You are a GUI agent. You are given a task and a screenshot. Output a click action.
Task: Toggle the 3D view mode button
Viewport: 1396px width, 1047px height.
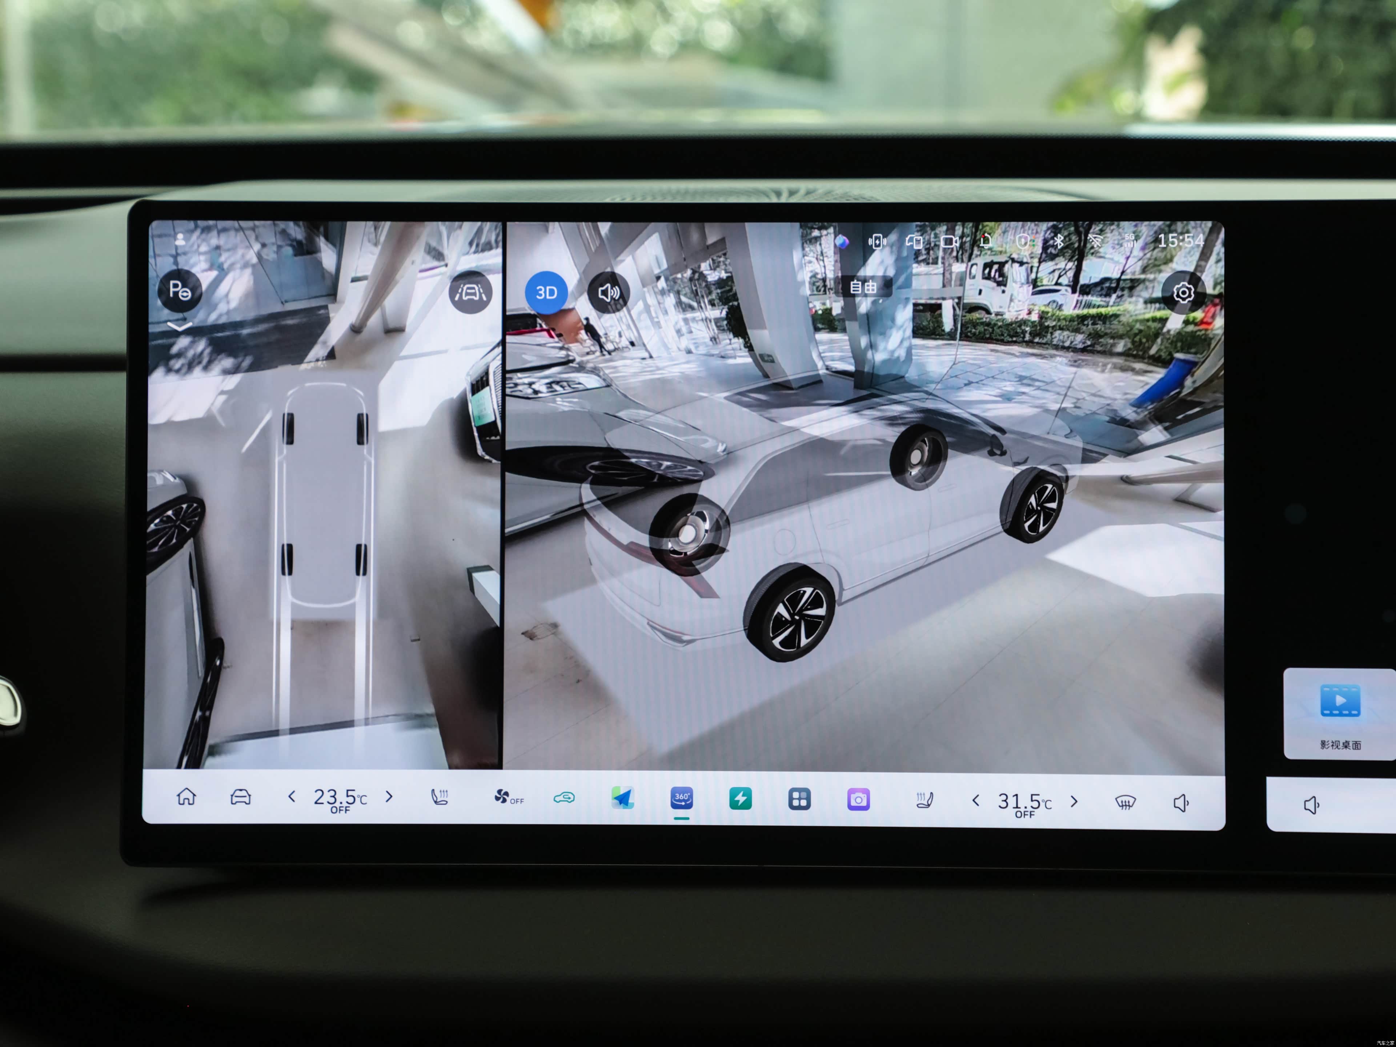coord(546,292)
